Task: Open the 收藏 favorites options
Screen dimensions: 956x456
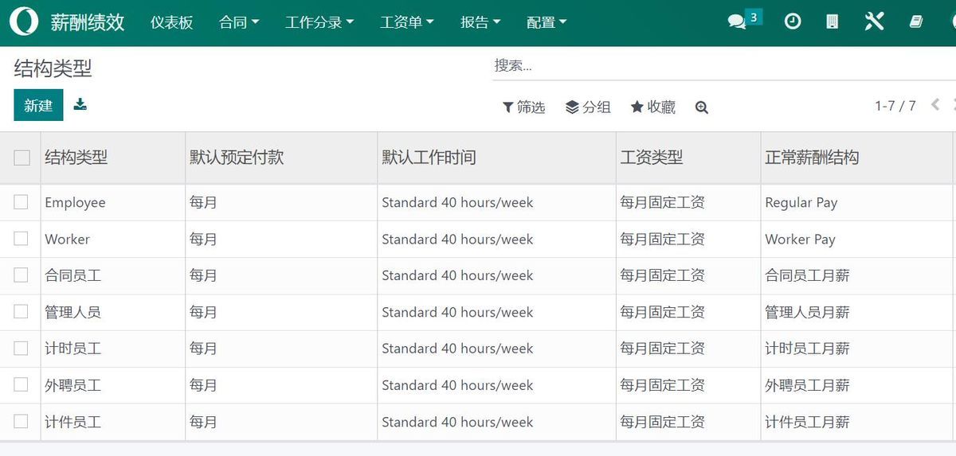Action: point(652,107)
